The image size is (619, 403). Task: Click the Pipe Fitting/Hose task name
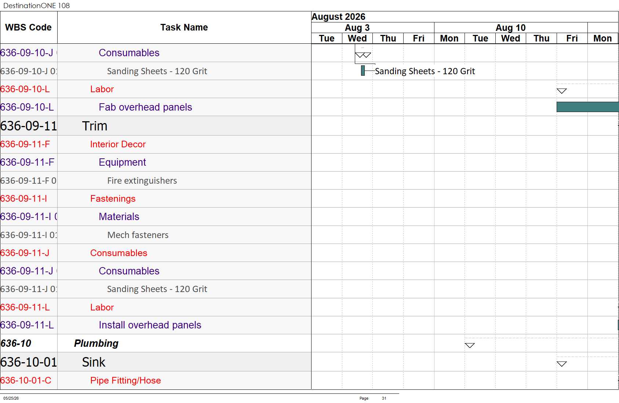125,381
